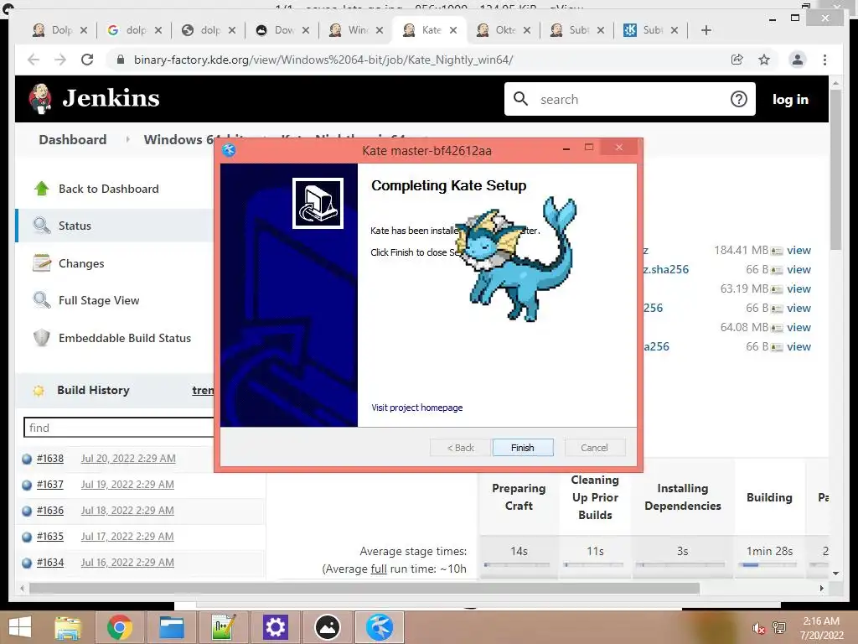Click the Jenkins search magnifier icon
Viewport: 858px width, 644px height.
520,99
